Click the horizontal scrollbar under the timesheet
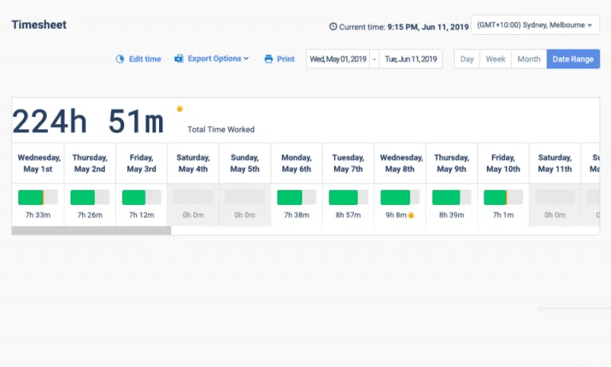 pos(91,231)
